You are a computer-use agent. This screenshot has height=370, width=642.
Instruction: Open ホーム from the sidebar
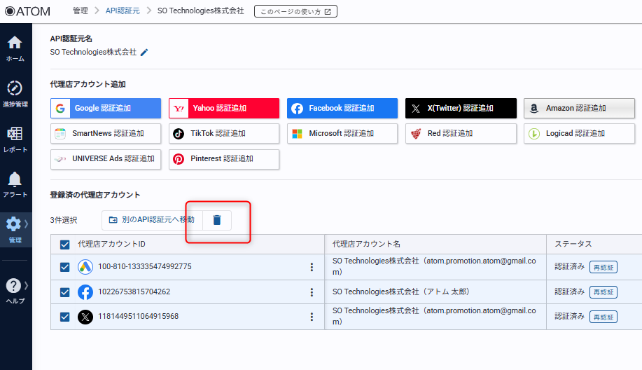(15, 48)
